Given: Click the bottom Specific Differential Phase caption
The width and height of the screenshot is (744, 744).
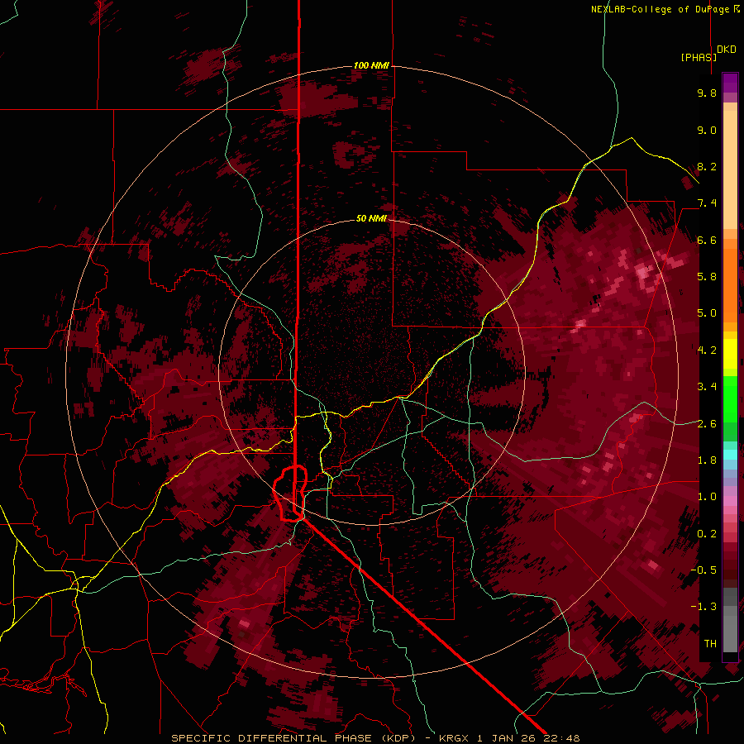Looking at the screenshot, I should pos(375,738).
